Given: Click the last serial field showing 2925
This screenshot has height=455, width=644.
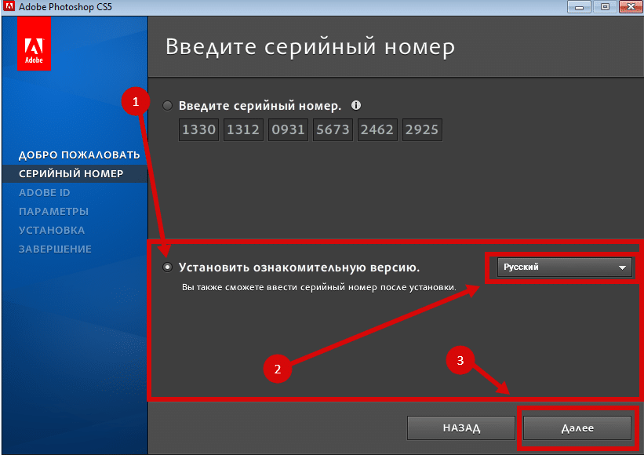Looking at the screenshot, I should (422, 130).
